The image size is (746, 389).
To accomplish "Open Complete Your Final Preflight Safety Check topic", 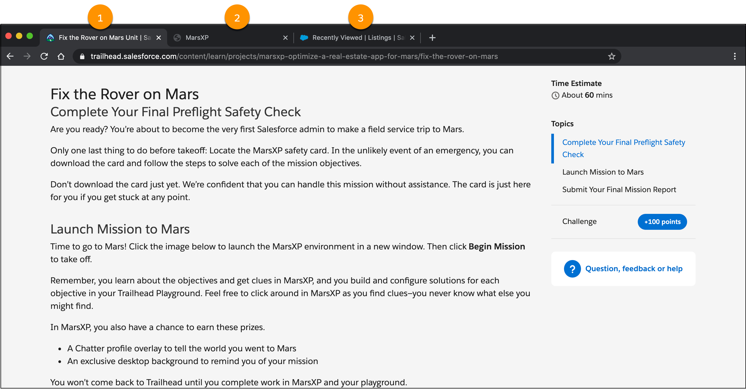I will coord(623,148).
